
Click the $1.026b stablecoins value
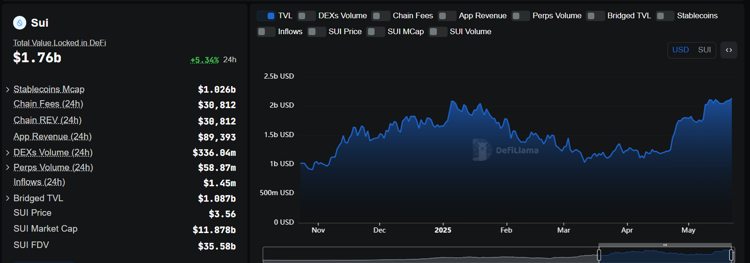coord(217,89)
